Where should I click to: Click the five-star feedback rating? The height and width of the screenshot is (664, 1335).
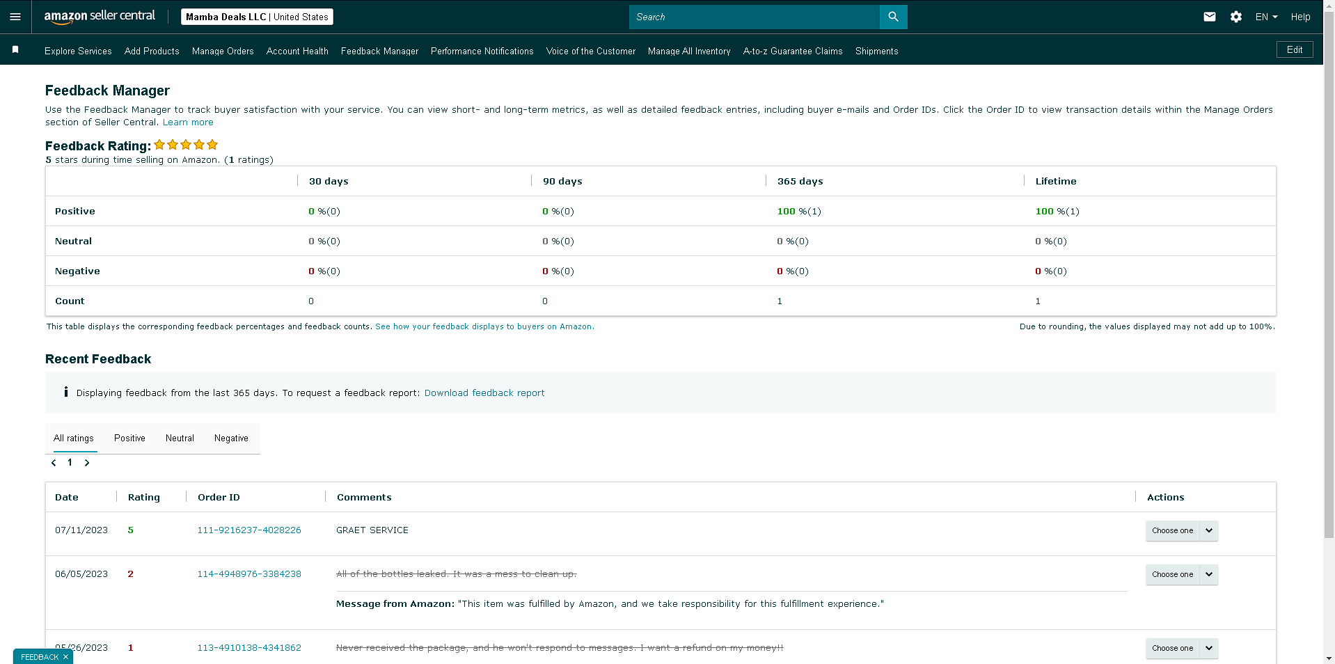186,145
